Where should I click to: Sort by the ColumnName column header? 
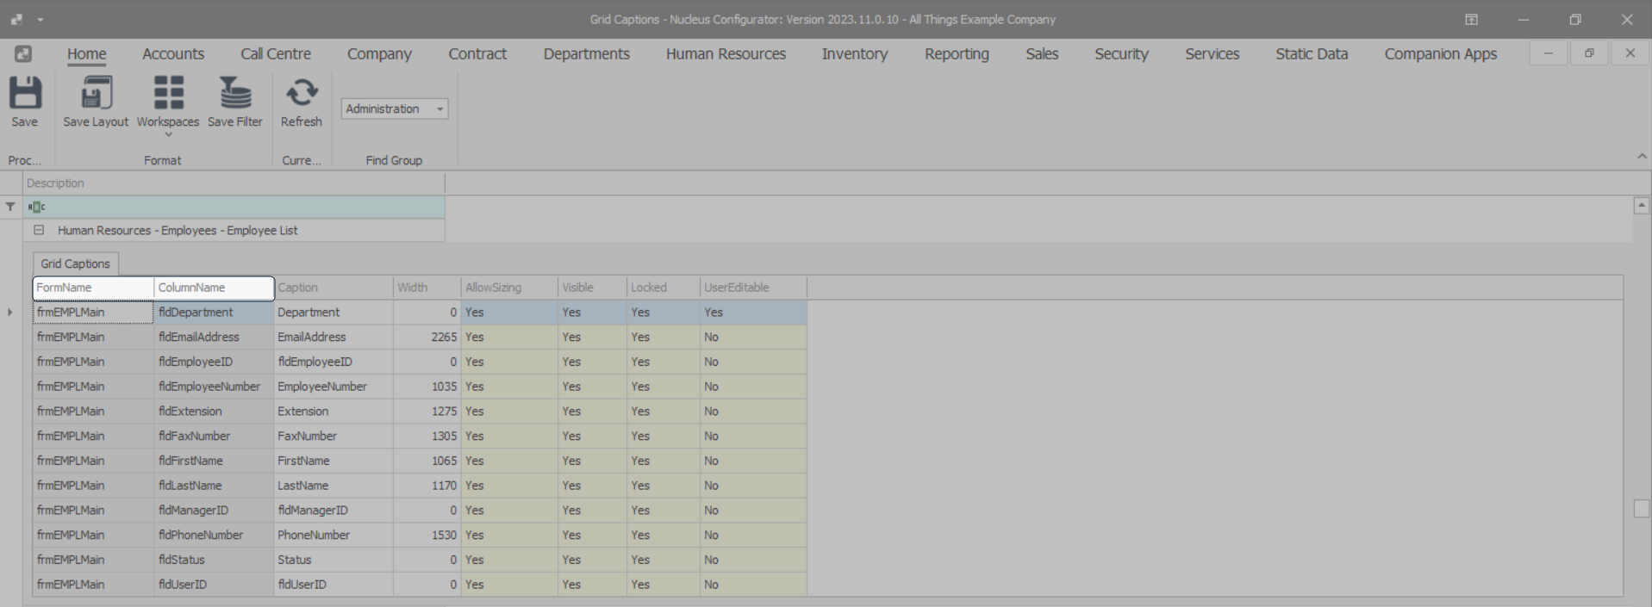point(214,288)
